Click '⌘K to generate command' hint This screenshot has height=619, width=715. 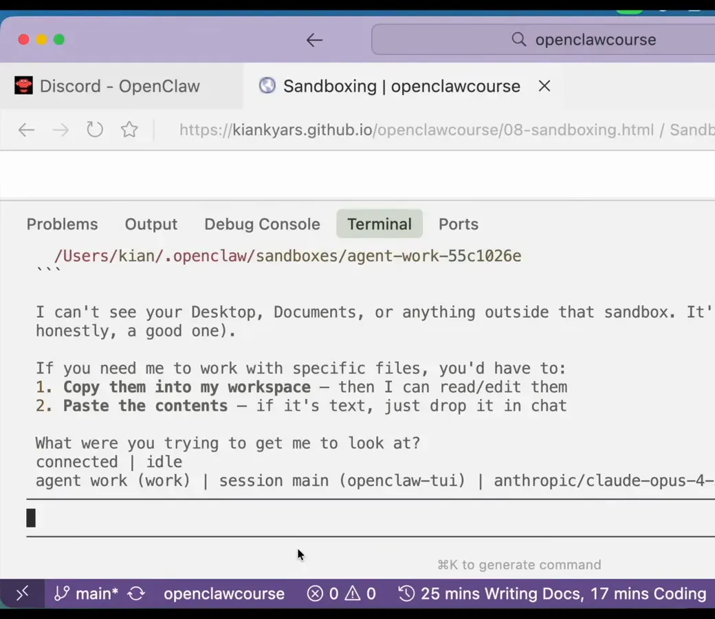519,565
